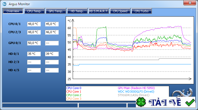Switch to the Overview tab
The image size is (198, 110).
(13, 11)
